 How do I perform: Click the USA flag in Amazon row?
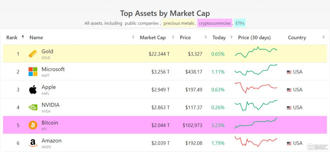(x=289, y=143)
